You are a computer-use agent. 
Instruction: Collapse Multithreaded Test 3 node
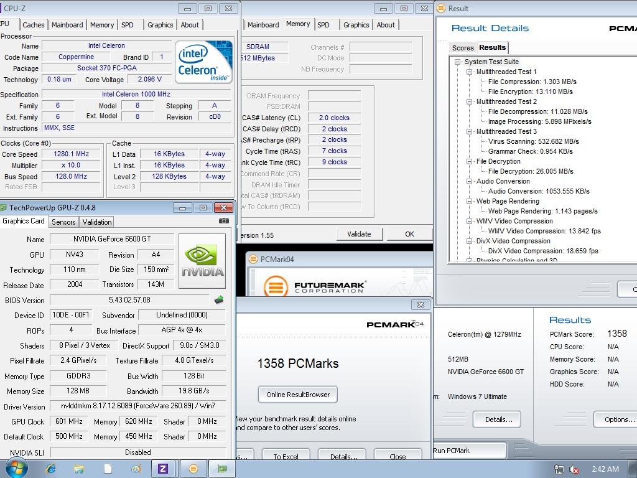pyautogui.click(x=469, y=131)
